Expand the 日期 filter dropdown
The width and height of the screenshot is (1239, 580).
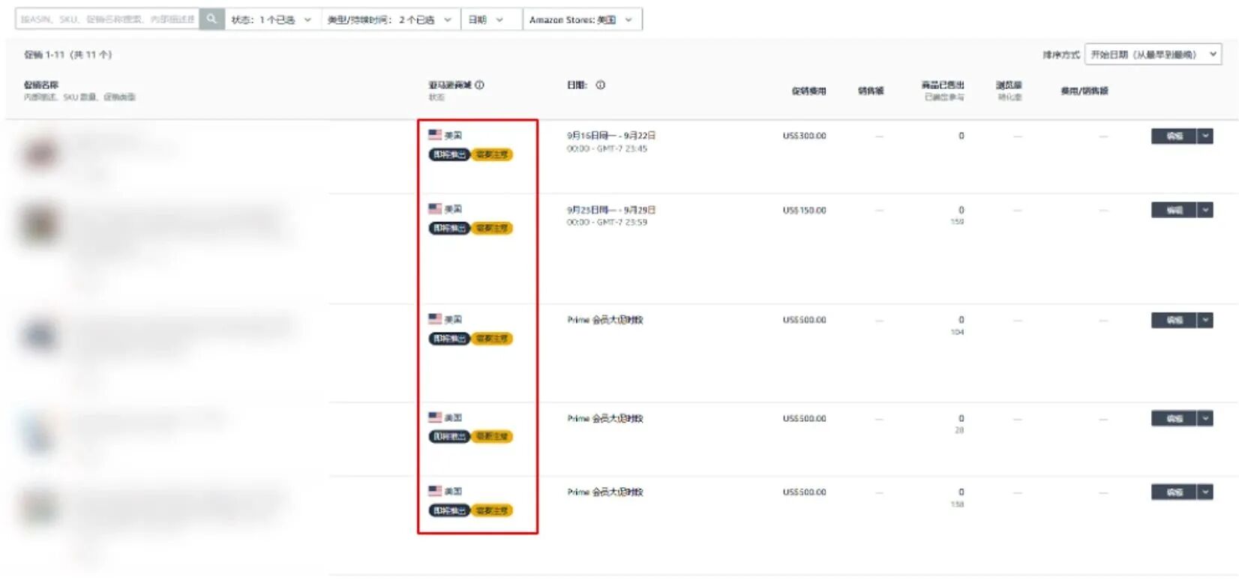tap(486, 19)
